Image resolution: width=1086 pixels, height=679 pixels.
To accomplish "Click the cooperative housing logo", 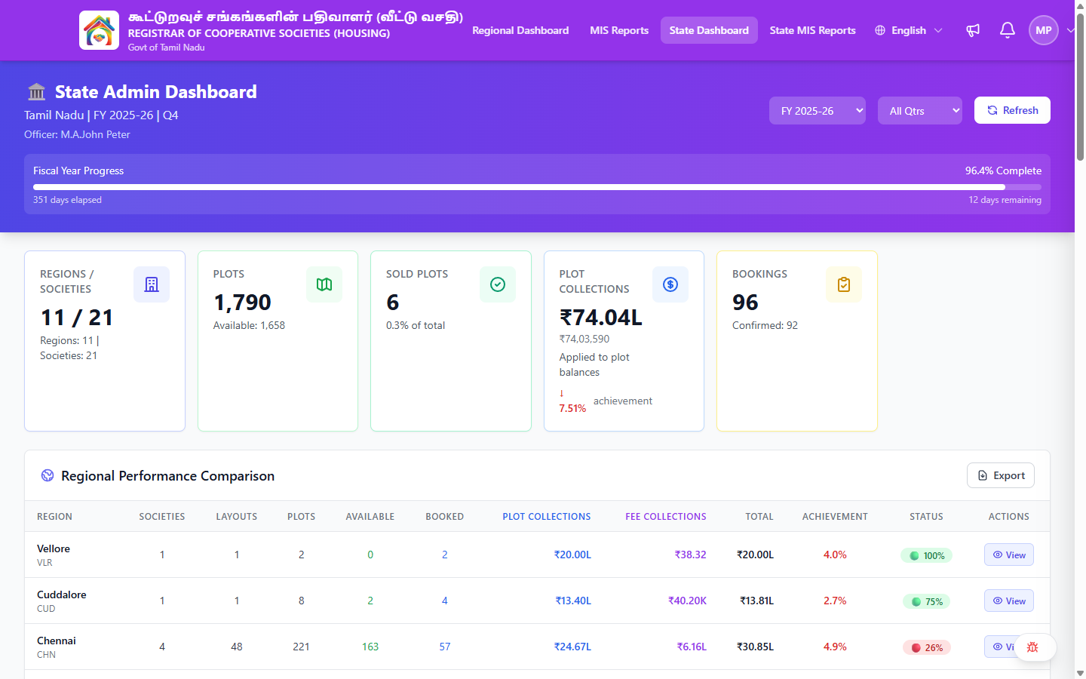I will tap(99, 30).
